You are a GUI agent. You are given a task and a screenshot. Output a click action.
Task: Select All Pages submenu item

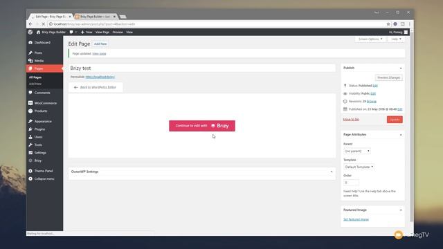35,77
